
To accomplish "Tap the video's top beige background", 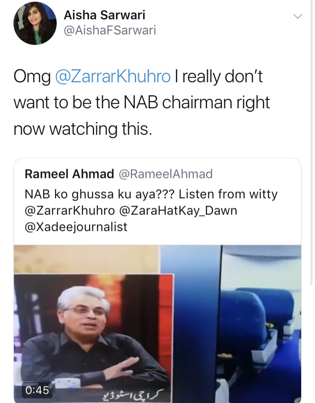I will pyautogui.click(x=87, y=259).
